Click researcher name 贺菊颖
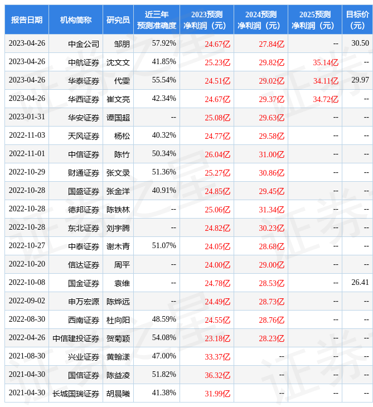 [x=118, y=338]
